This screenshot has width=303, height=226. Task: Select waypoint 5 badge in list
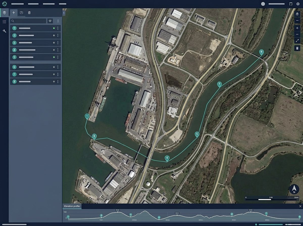pos(14,57)
